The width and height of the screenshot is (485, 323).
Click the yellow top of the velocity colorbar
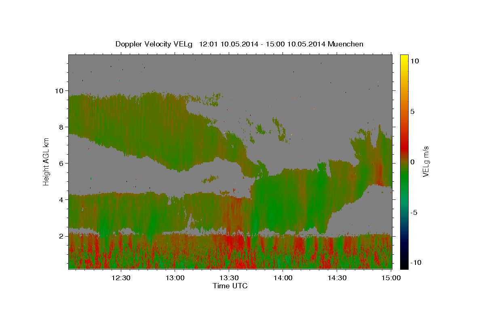pyautogui.click(x=404, y=59)
